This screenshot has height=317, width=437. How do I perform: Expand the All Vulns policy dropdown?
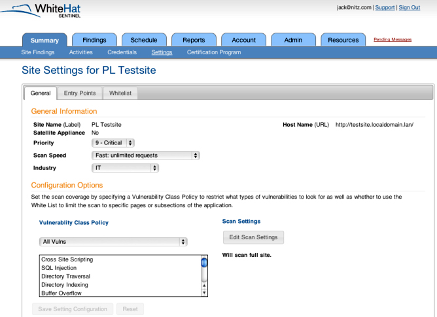click(113, 242)
